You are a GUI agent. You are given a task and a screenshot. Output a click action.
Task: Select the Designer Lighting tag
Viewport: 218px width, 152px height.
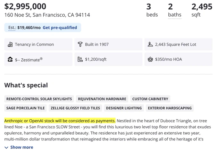click(x=124, y=108)
